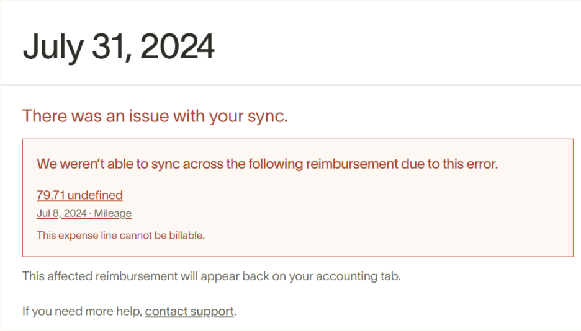The width and height of the screenshot is (581, 331).
Task: Click the 'There was an issue with your sync' heading
Action: click(x=155, y=116)
